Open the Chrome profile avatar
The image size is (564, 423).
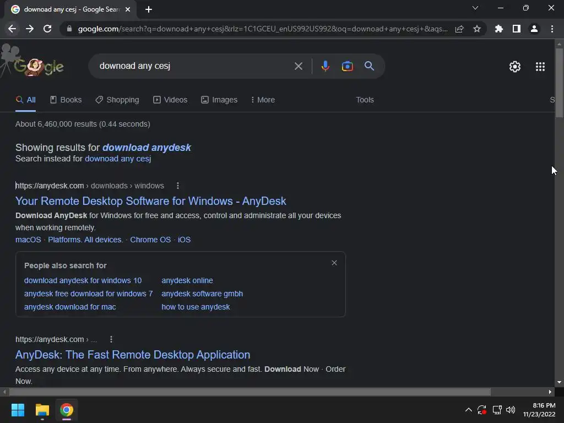click(534, 29)
